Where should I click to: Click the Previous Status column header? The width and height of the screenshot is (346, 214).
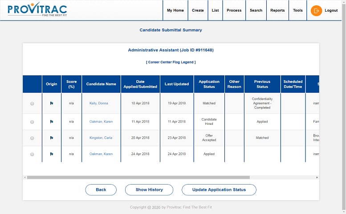262,84
